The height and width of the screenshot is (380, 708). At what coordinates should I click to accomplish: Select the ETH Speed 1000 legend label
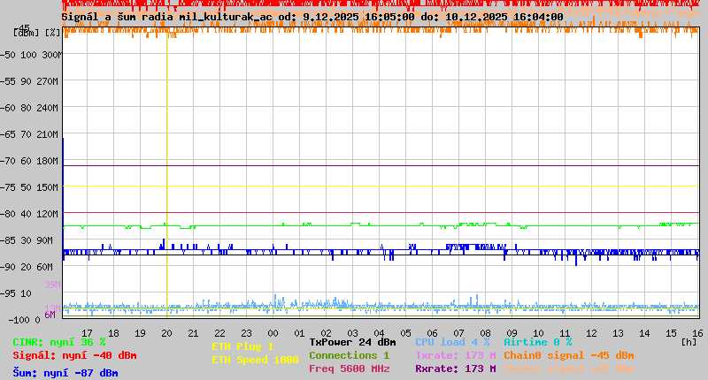point(255,360)
